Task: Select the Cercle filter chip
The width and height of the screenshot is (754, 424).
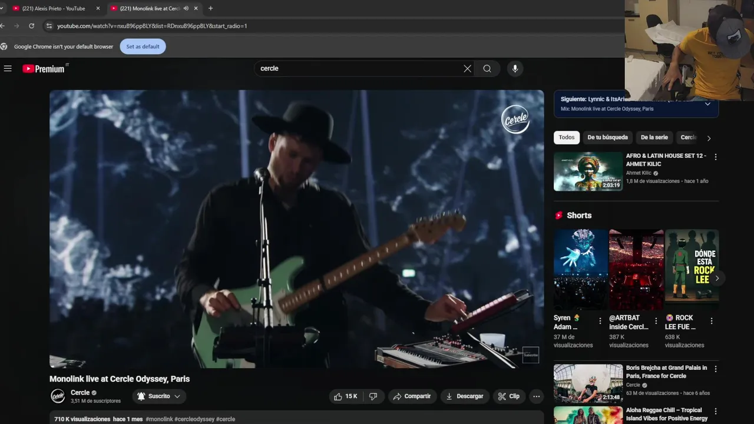Action: click(689, 137)
